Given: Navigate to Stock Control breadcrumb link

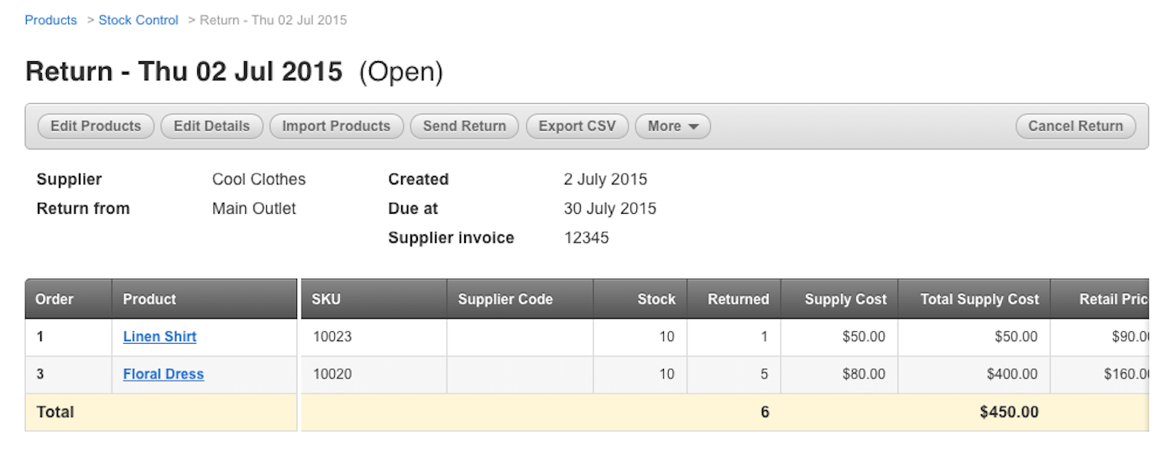Looking at the screenshot, I should tap(138, 20).
